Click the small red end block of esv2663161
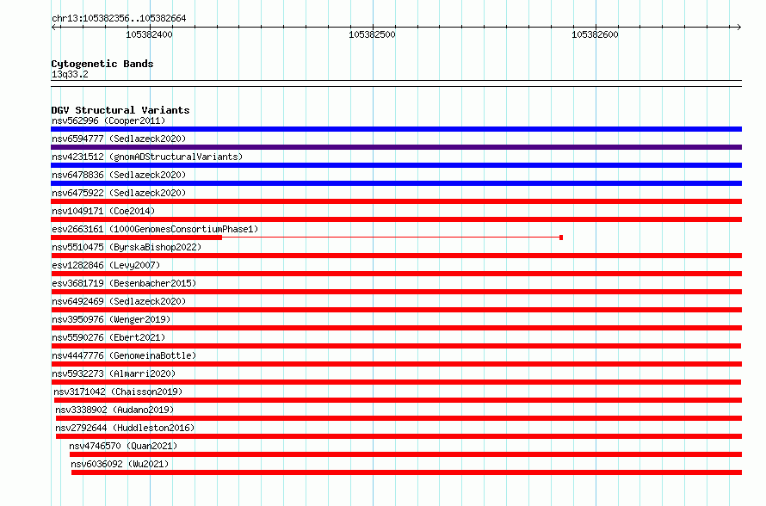Screen dimensions: 766x506 561,238
